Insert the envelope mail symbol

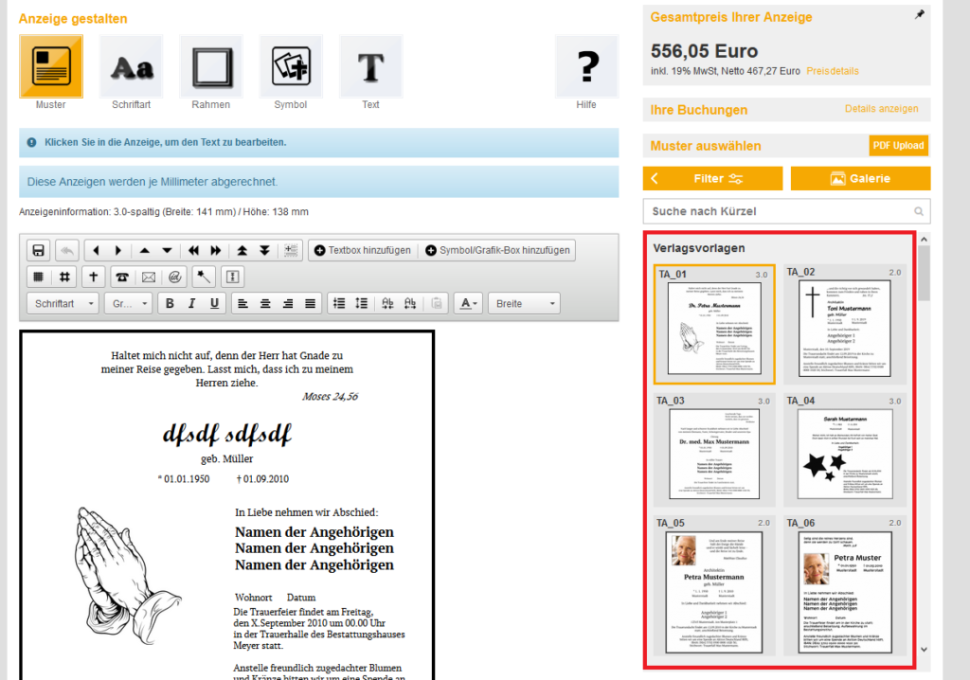(149, 277)
